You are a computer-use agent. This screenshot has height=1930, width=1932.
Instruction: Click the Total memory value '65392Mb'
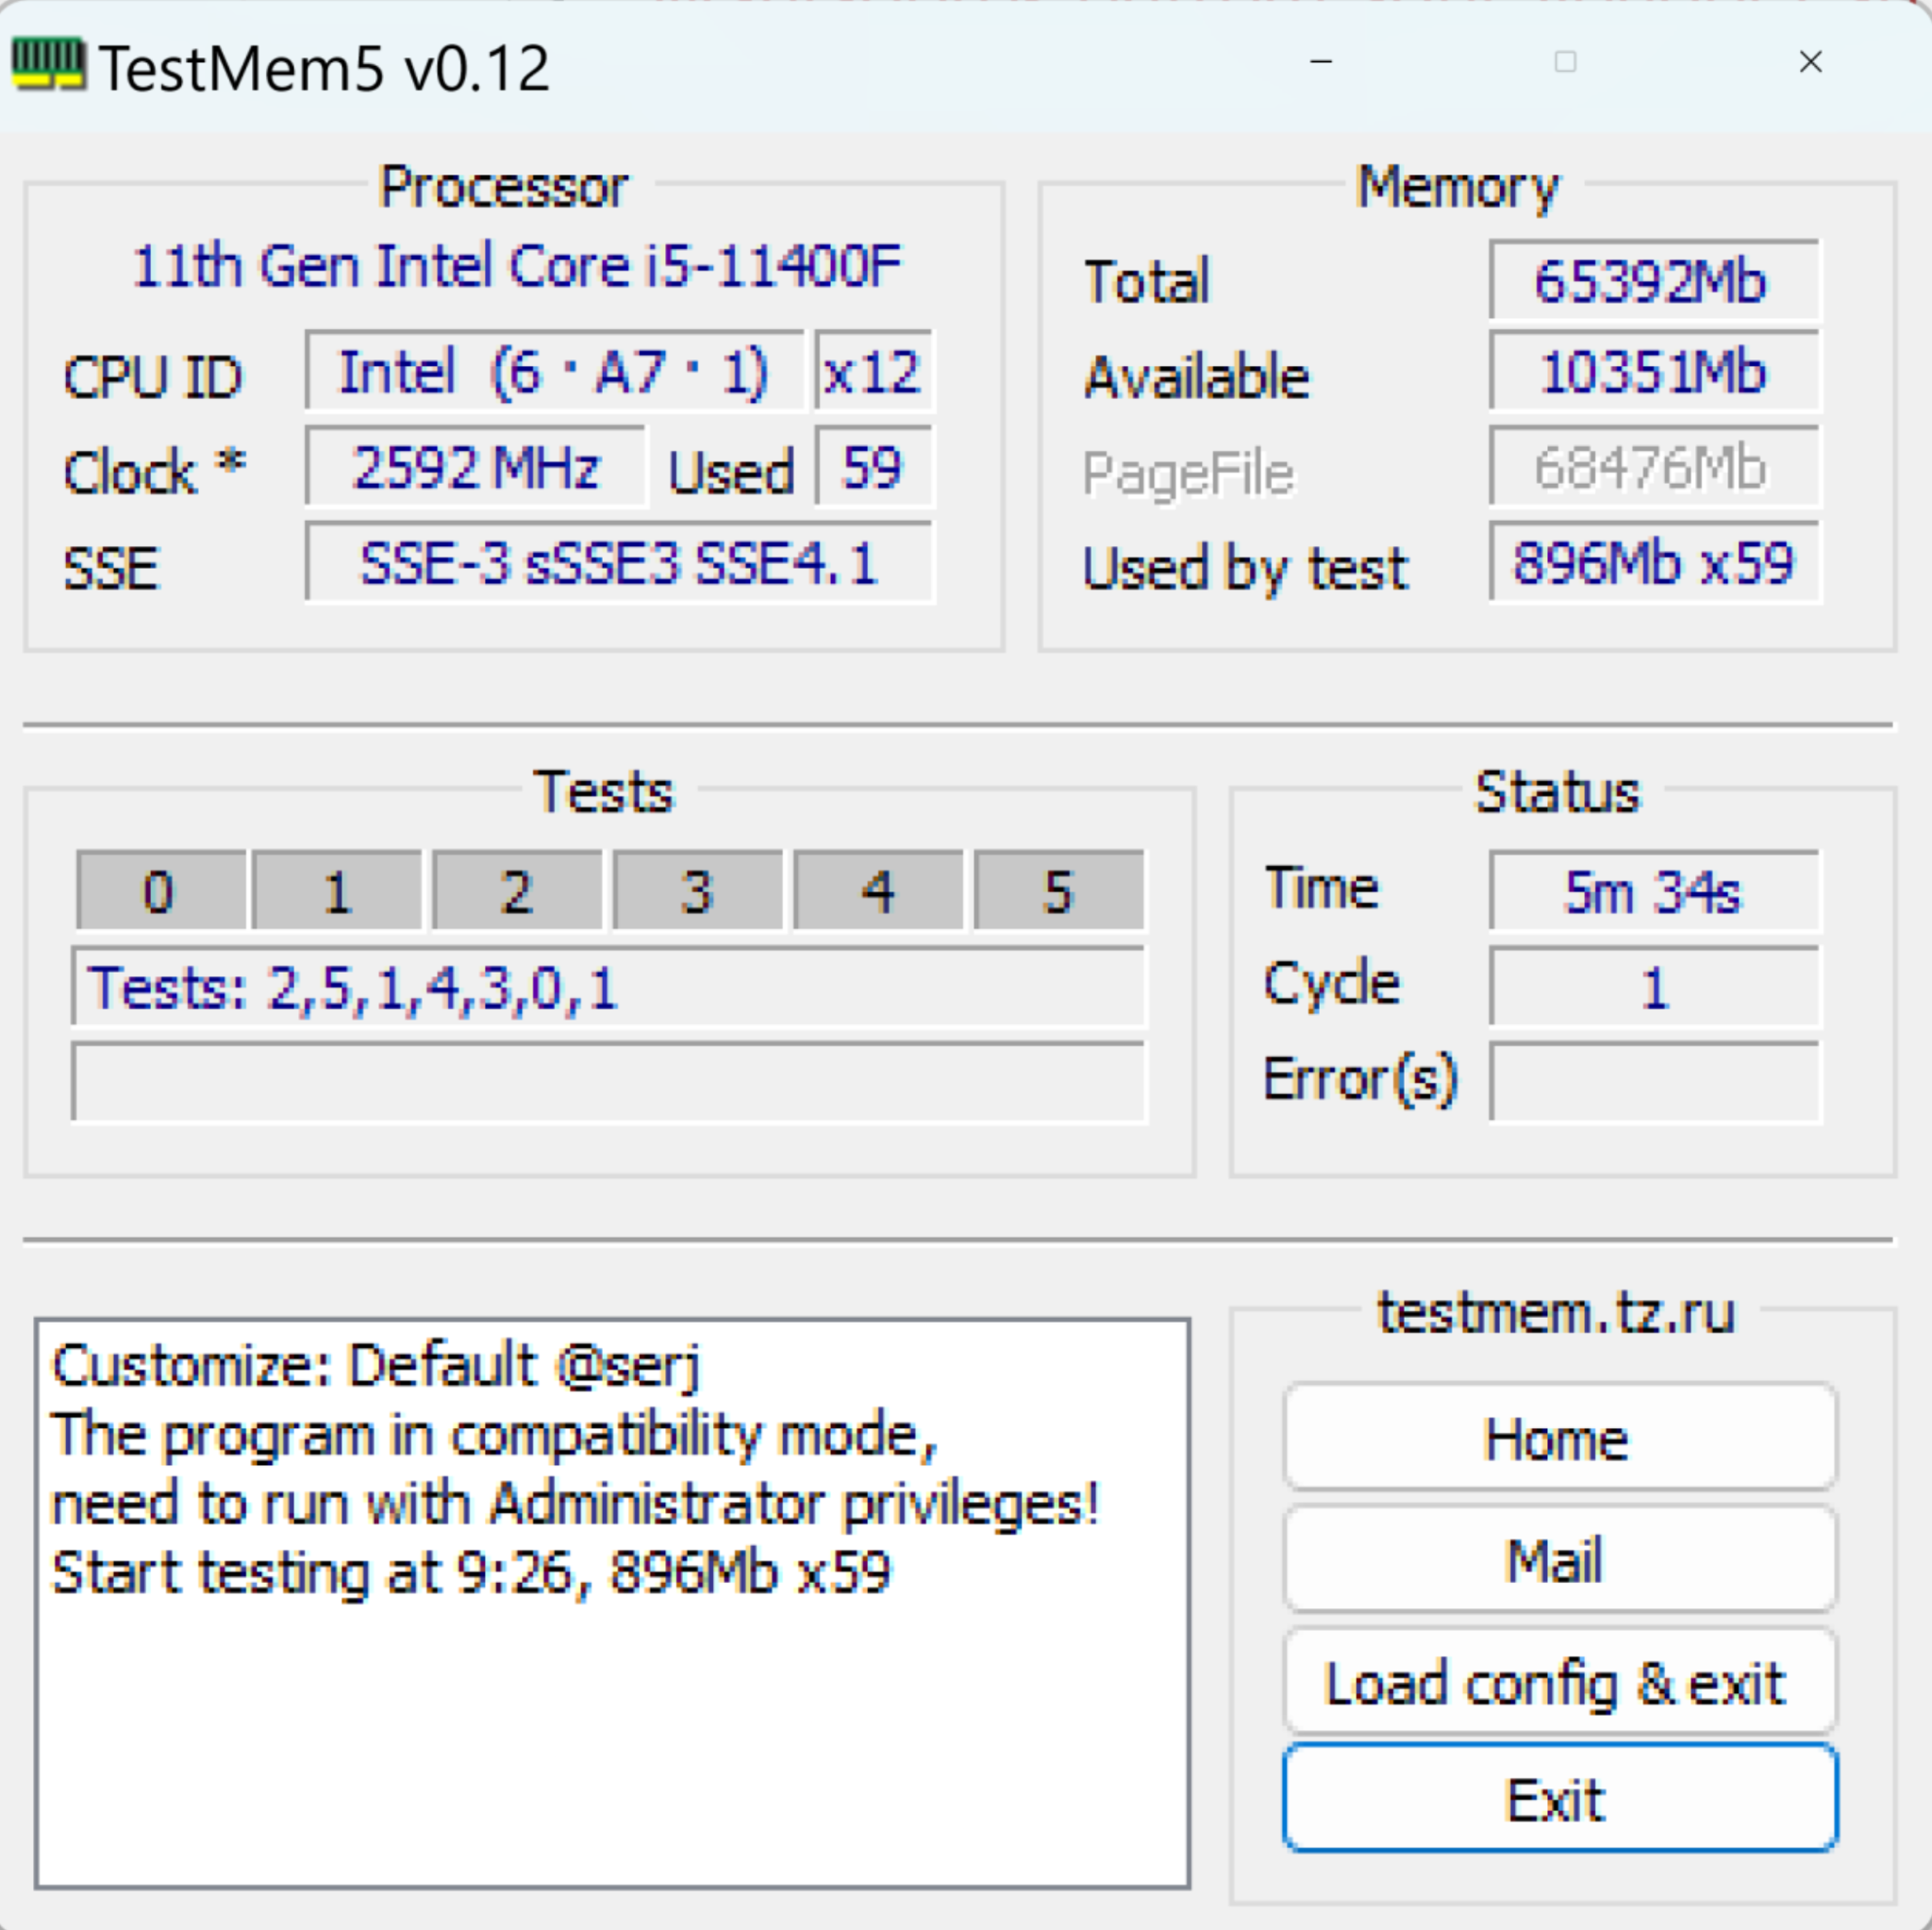point(1654,280)
